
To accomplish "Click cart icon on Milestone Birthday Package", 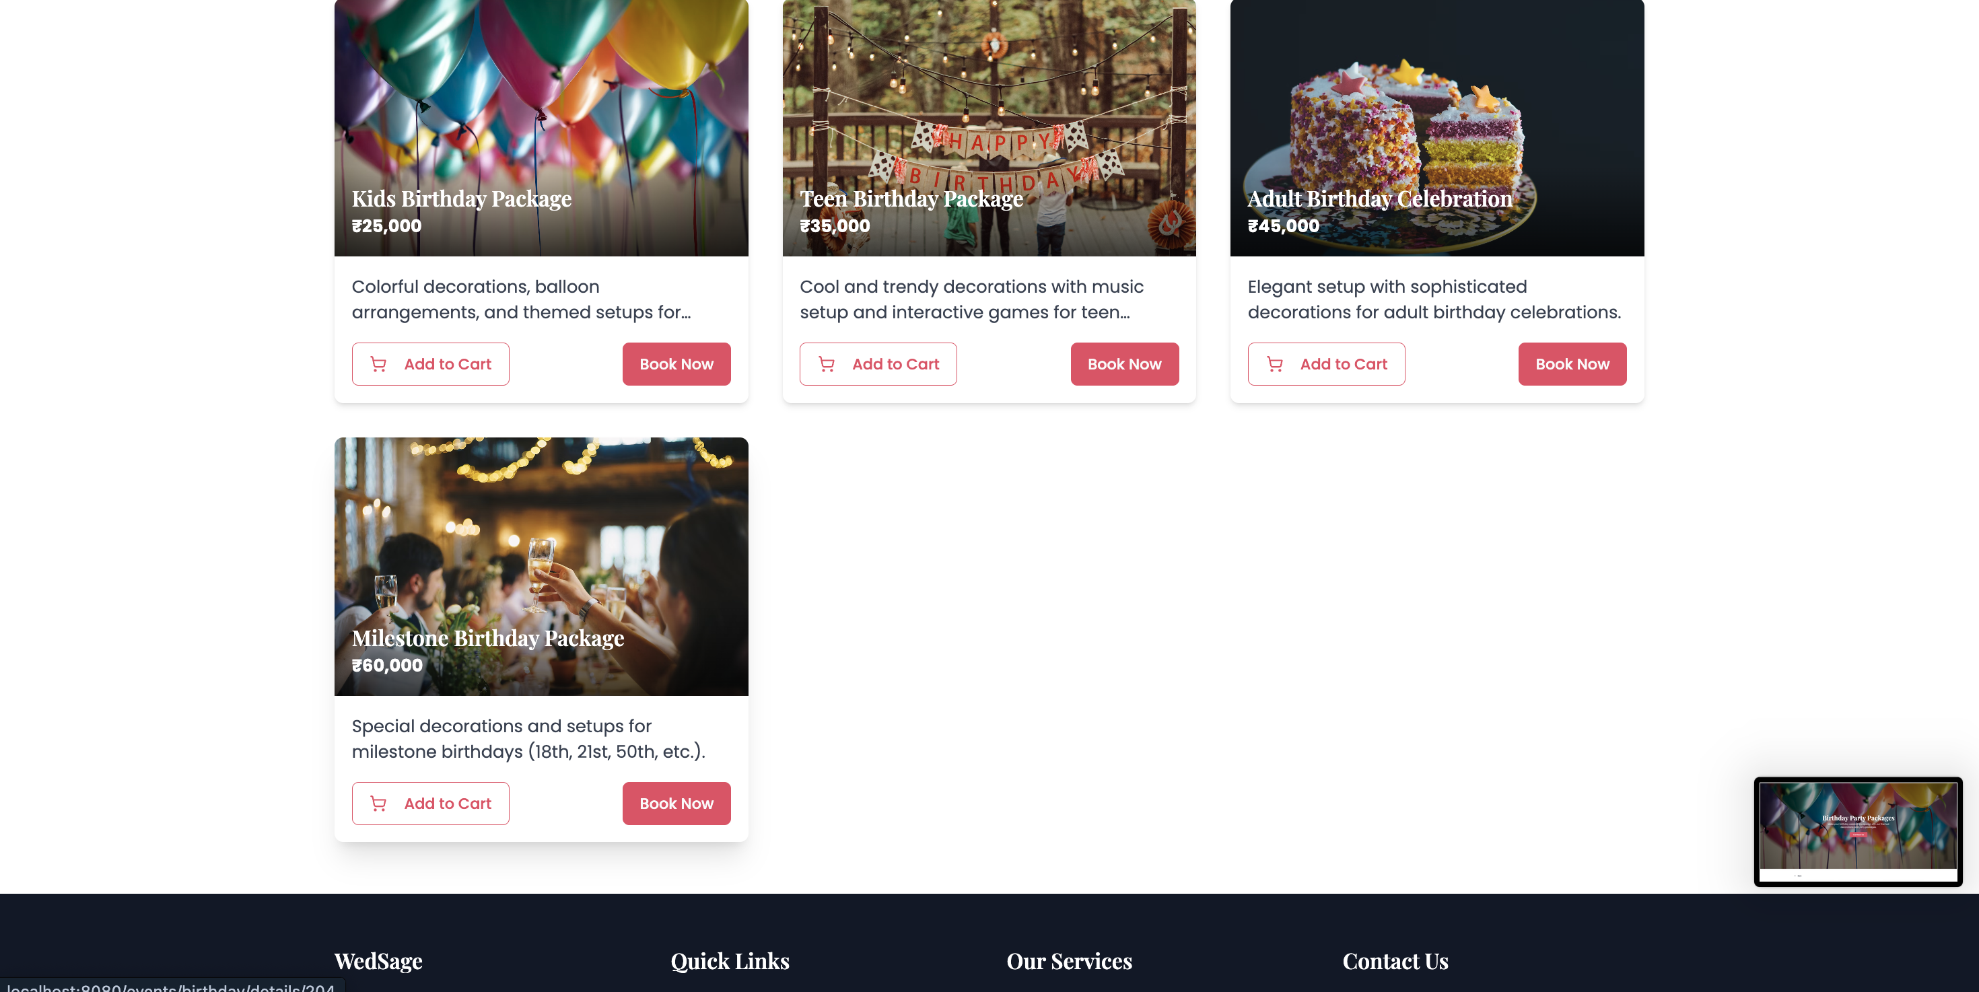I will (x=378, y=803).
